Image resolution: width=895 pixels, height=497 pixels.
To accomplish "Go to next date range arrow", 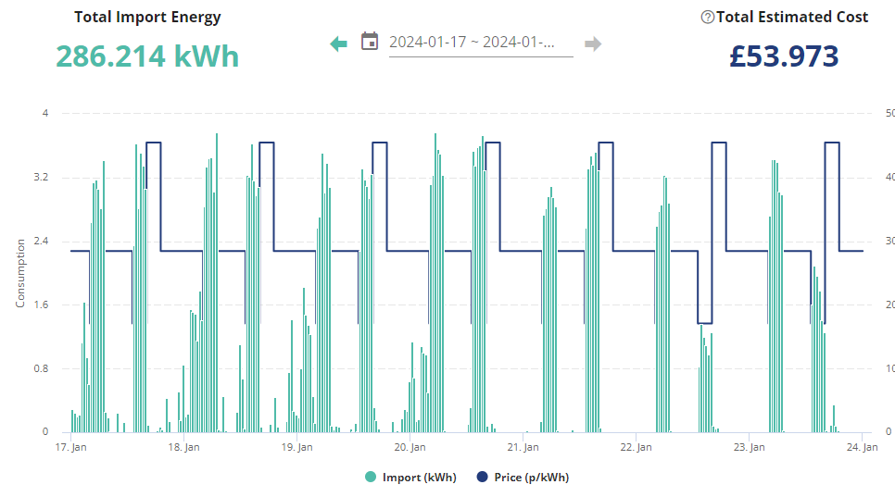I will pyautogui.click(x=593, y=43).
